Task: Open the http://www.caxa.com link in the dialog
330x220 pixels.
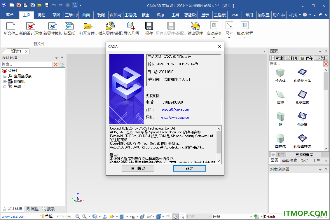Action: tap(176, 118)
